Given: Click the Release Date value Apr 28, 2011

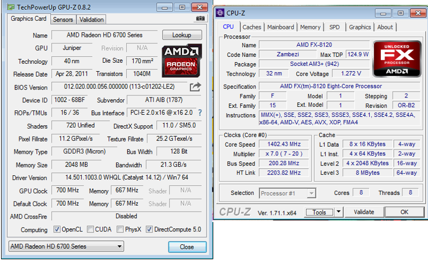Looking at the screenshot, I should [x=72, y=74].
